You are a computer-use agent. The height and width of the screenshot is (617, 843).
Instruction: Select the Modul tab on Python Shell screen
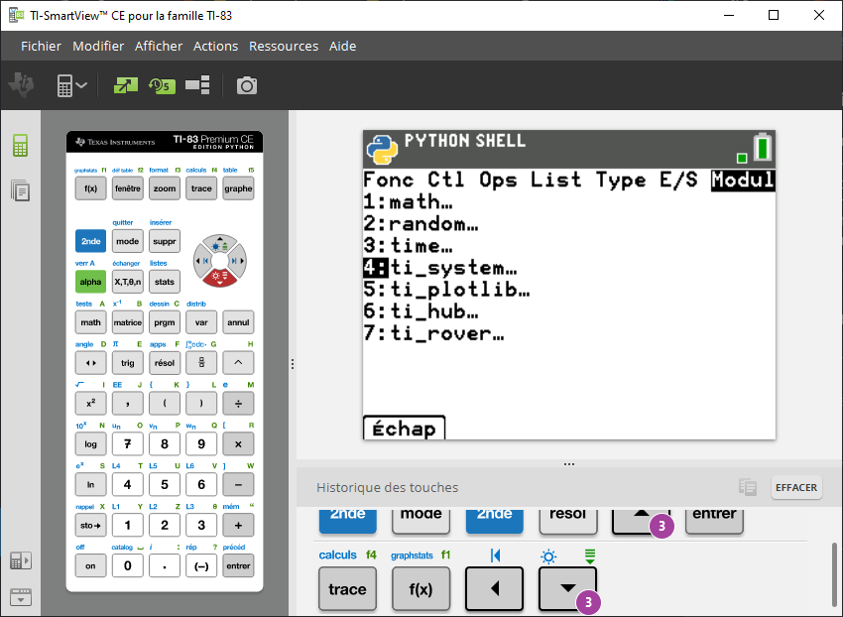pyautogui.click(x=743, y=180)
